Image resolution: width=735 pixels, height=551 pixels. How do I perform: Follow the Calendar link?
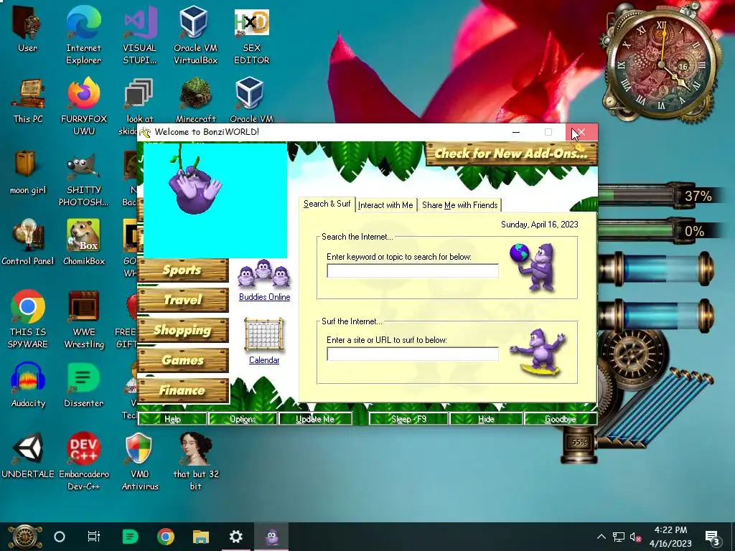pos(264,360)
